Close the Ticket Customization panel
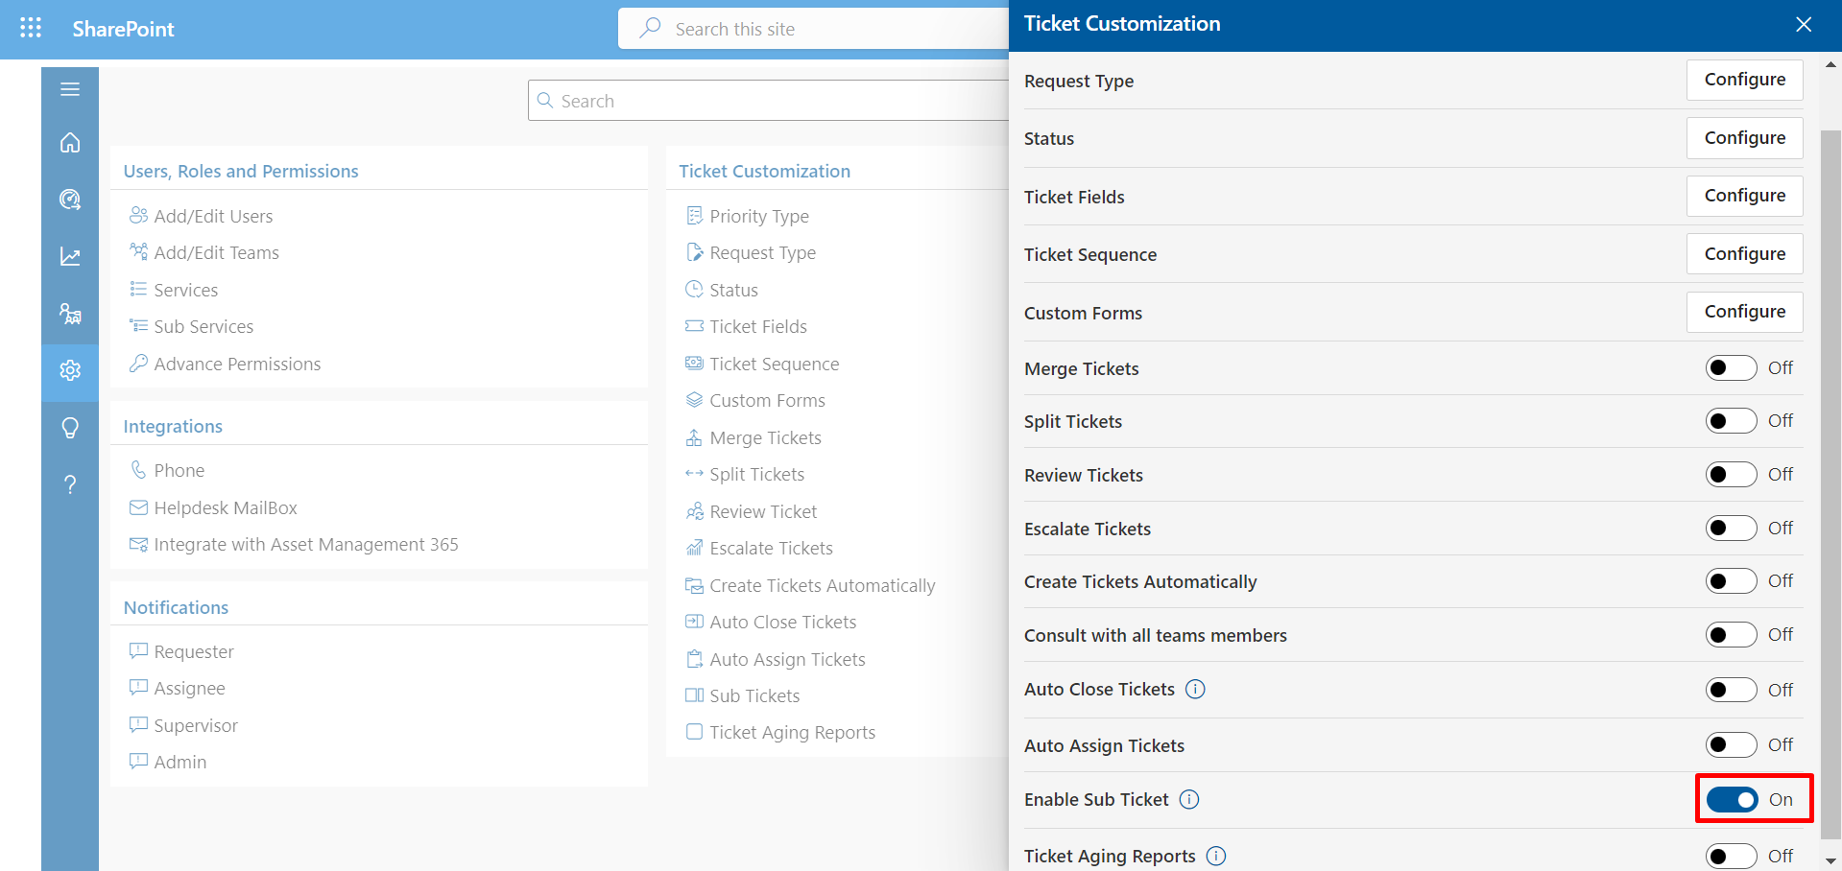 [1804, 24]
